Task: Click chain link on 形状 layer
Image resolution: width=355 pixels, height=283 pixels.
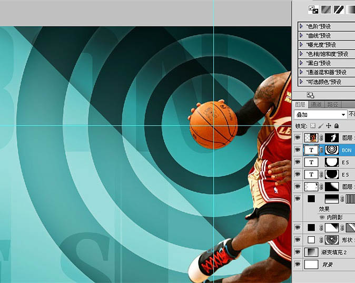Action: pyautogui.click(x=321, y=240)
